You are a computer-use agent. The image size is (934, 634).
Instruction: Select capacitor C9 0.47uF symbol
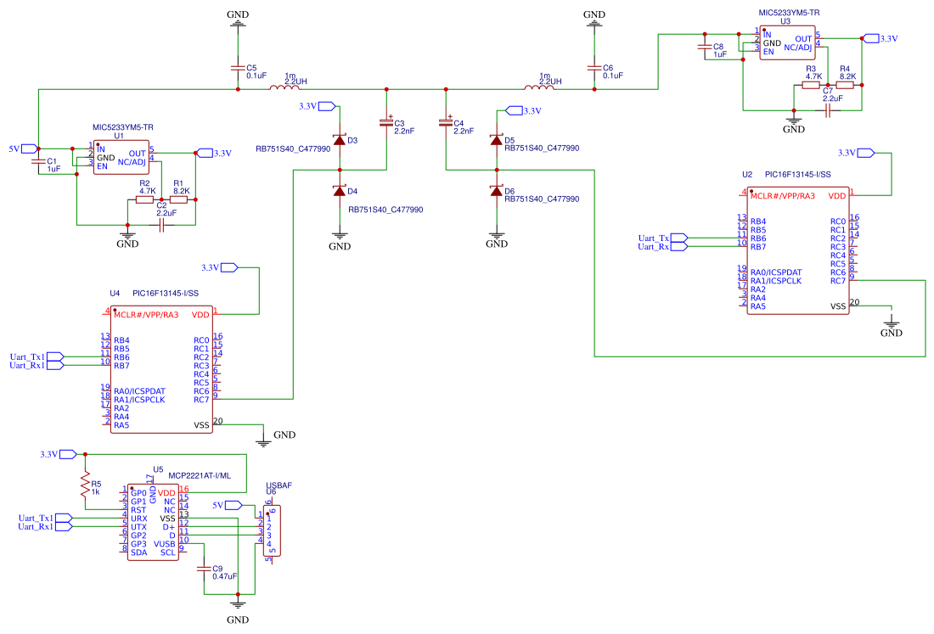pyautogui.click(x=204, y=569)
